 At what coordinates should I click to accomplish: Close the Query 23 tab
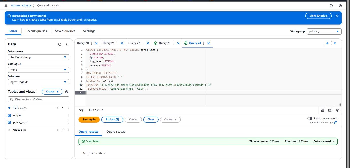pos(178,43)
